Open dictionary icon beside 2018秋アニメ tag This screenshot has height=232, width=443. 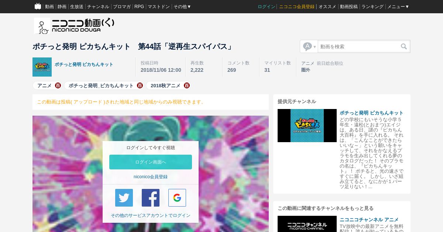[187, 85]
